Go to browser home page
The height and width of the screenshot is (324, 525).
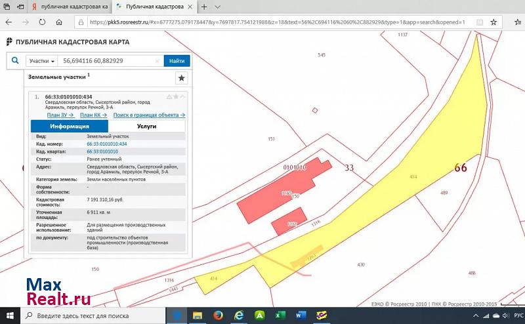(60, 22)
